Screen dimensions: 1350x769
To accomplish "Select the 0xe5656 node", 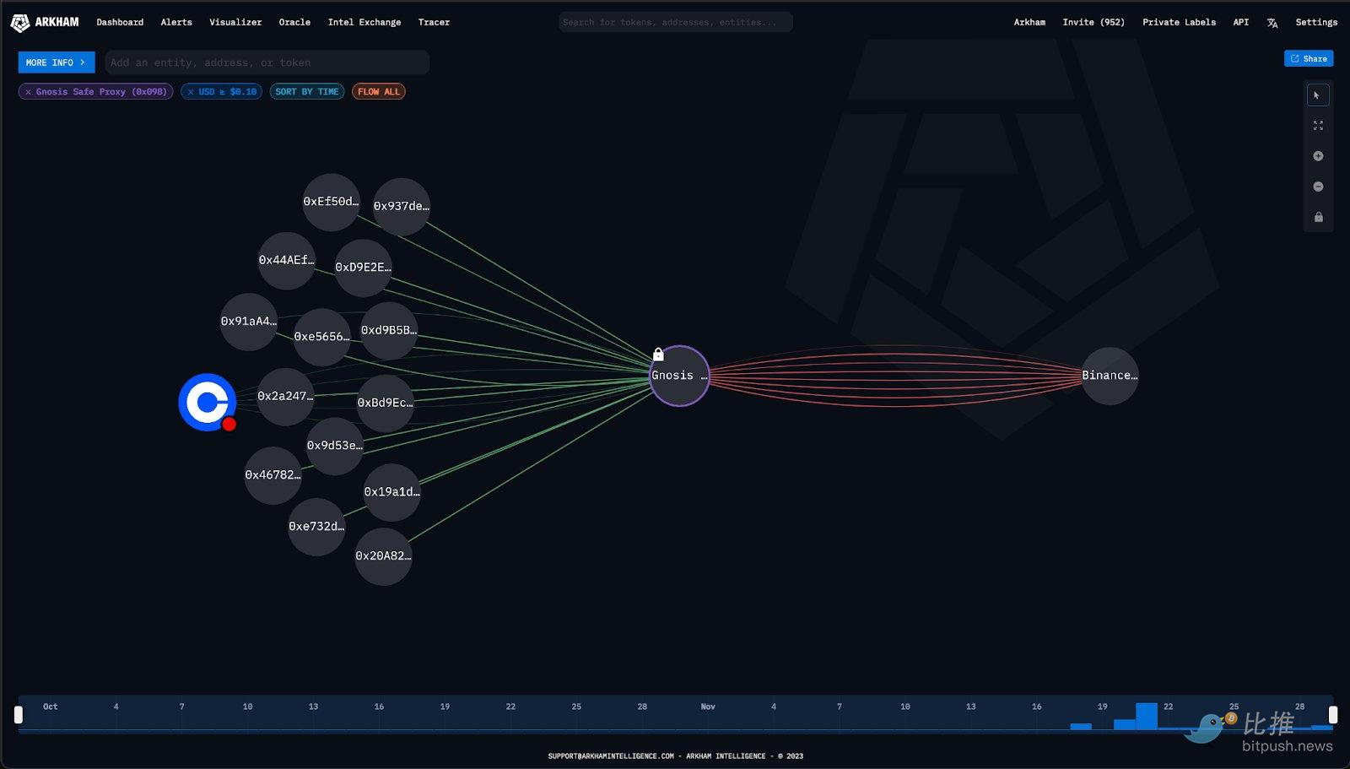I will [321, 337].
